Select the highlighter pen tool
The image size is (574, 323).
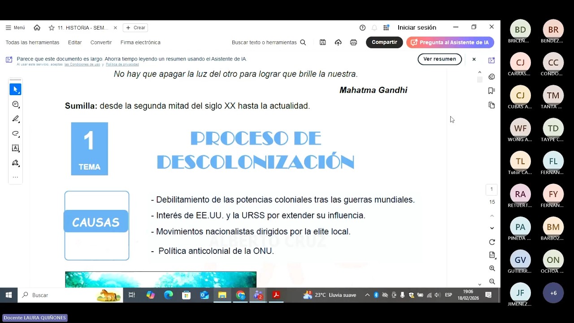[15, 119]
